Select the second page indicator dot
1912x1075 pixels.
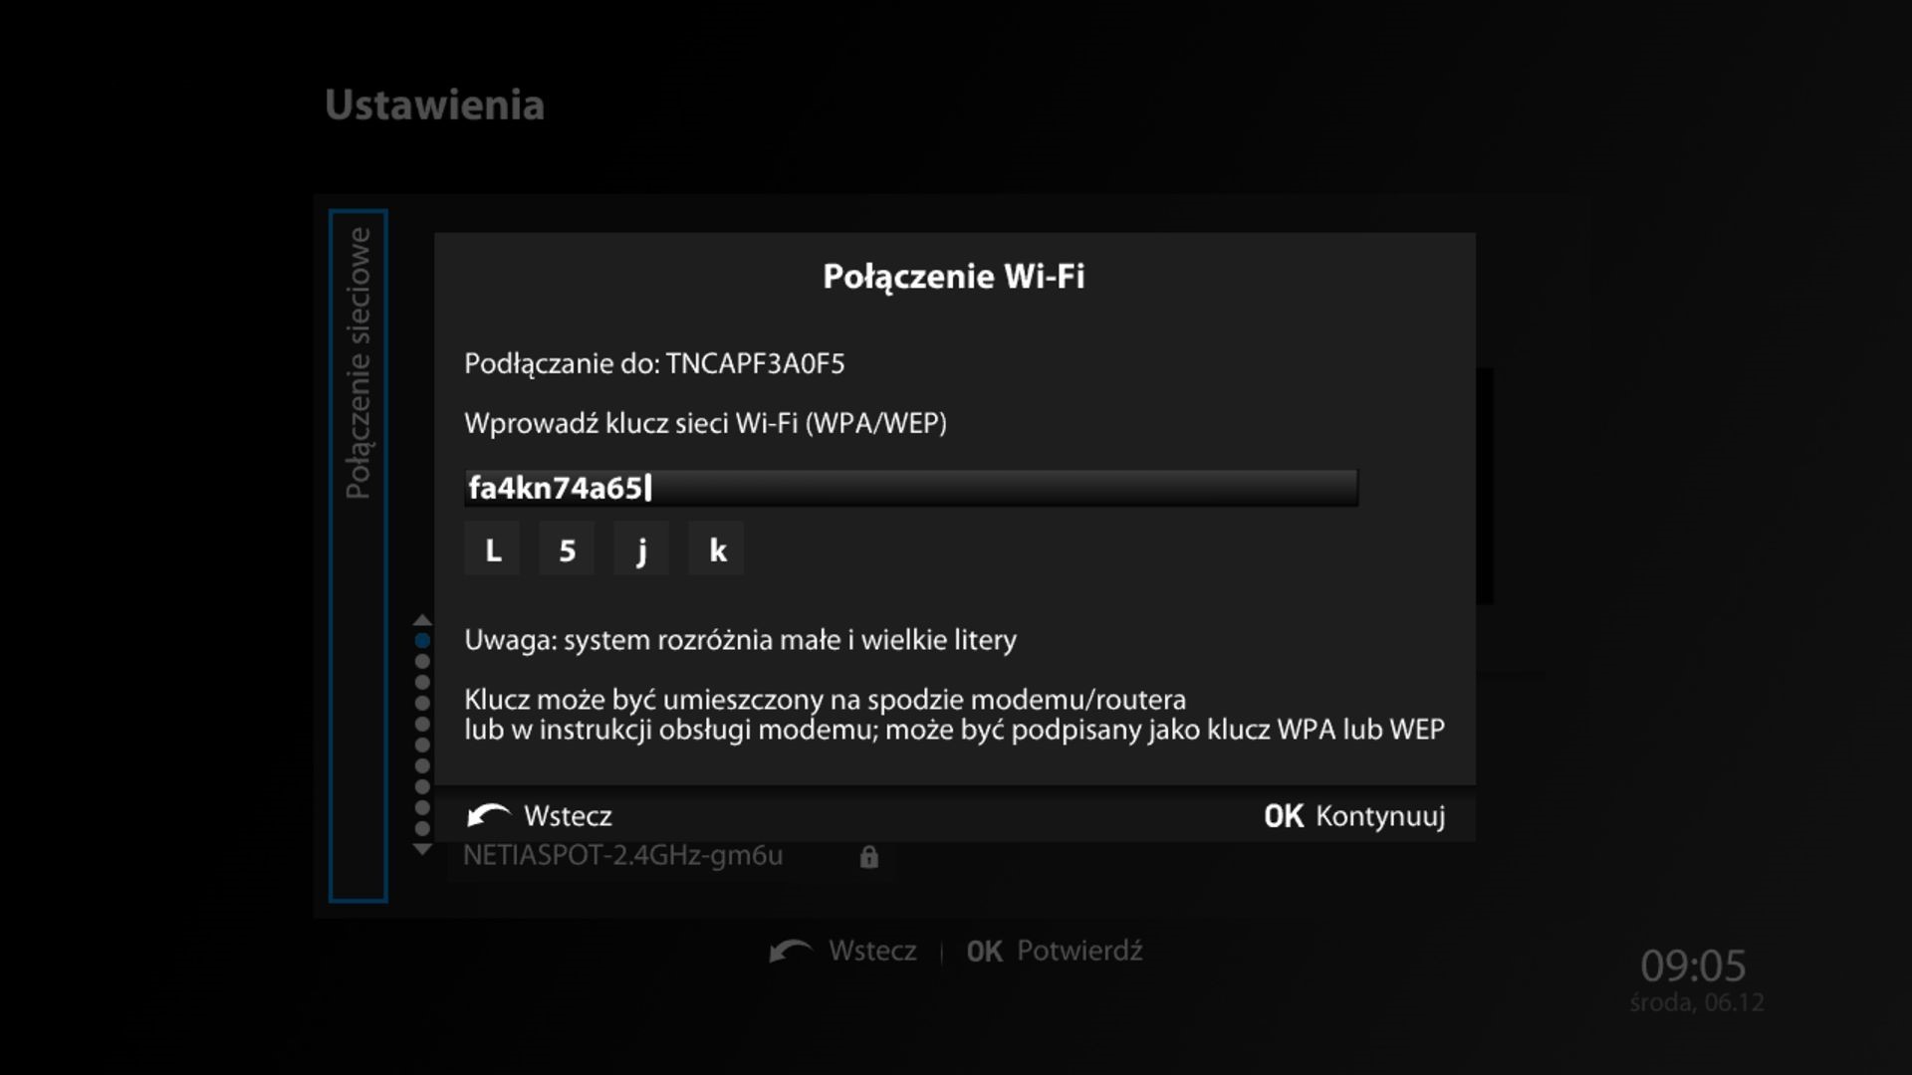[x=422, y=661]
